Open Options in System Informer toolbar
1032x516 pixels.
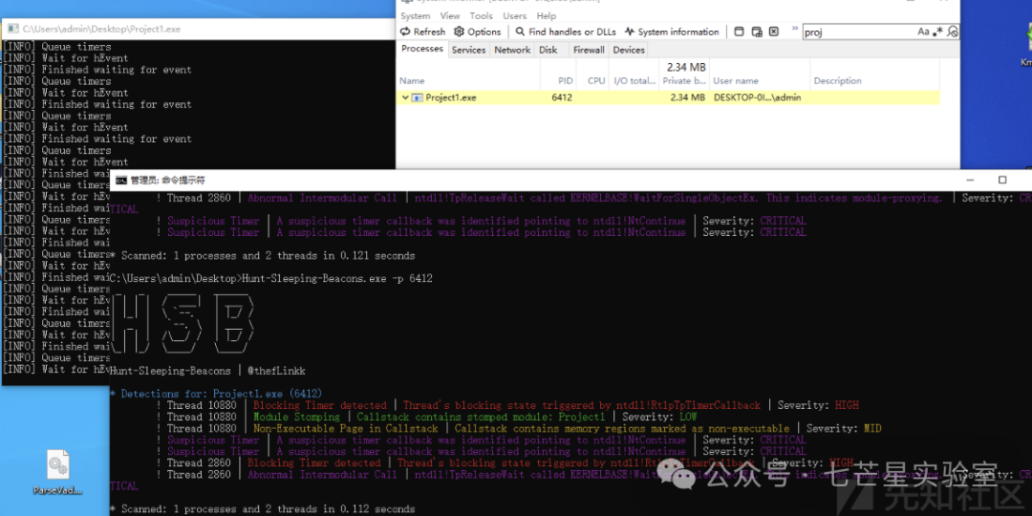477,32
